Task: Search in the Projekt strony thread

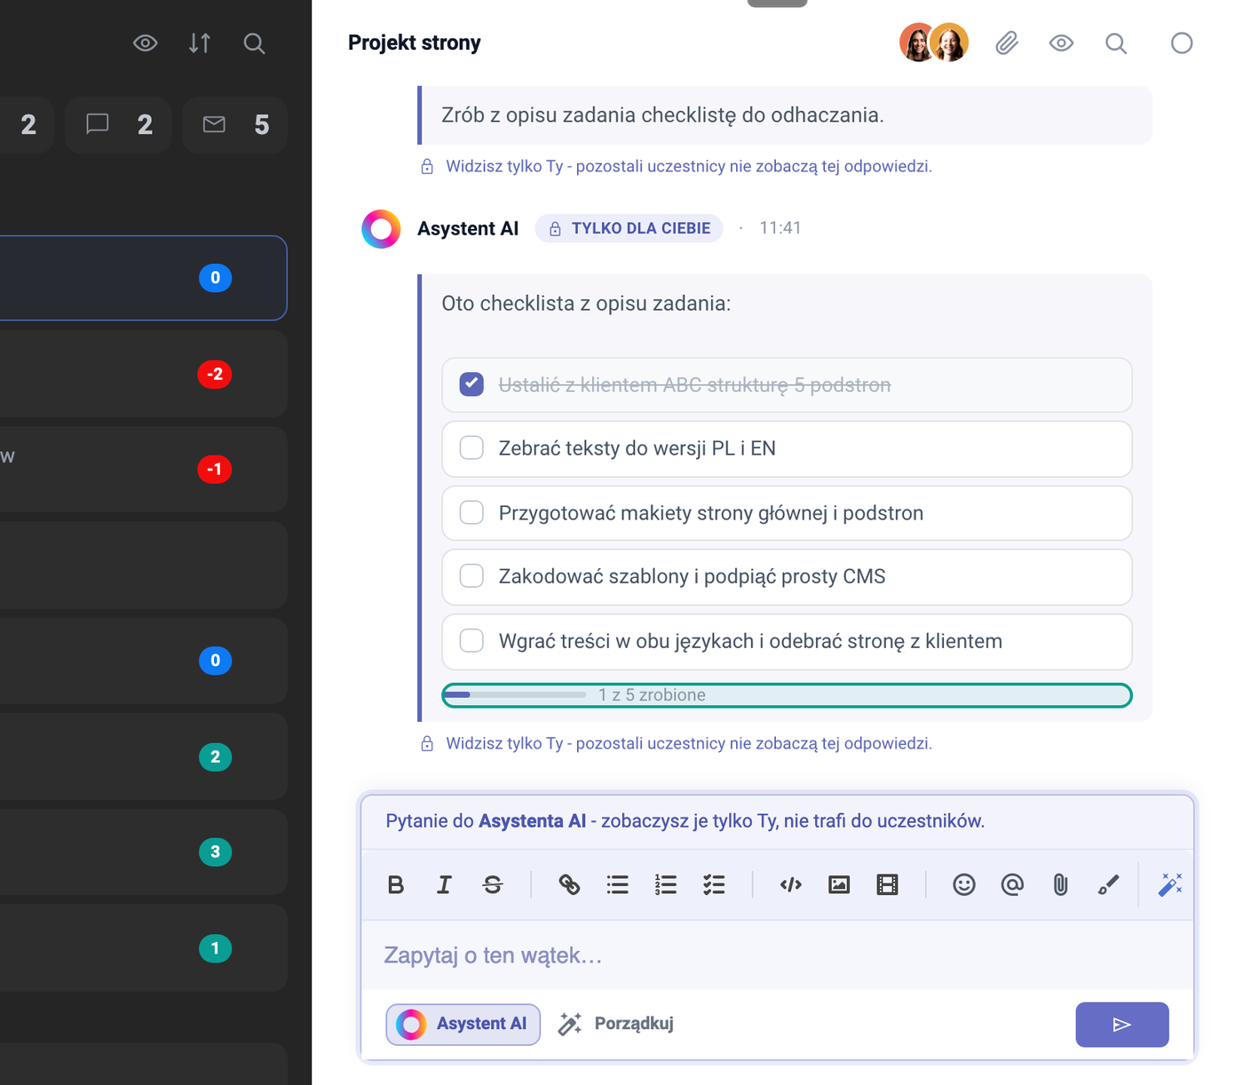Action: (1116, 44)
